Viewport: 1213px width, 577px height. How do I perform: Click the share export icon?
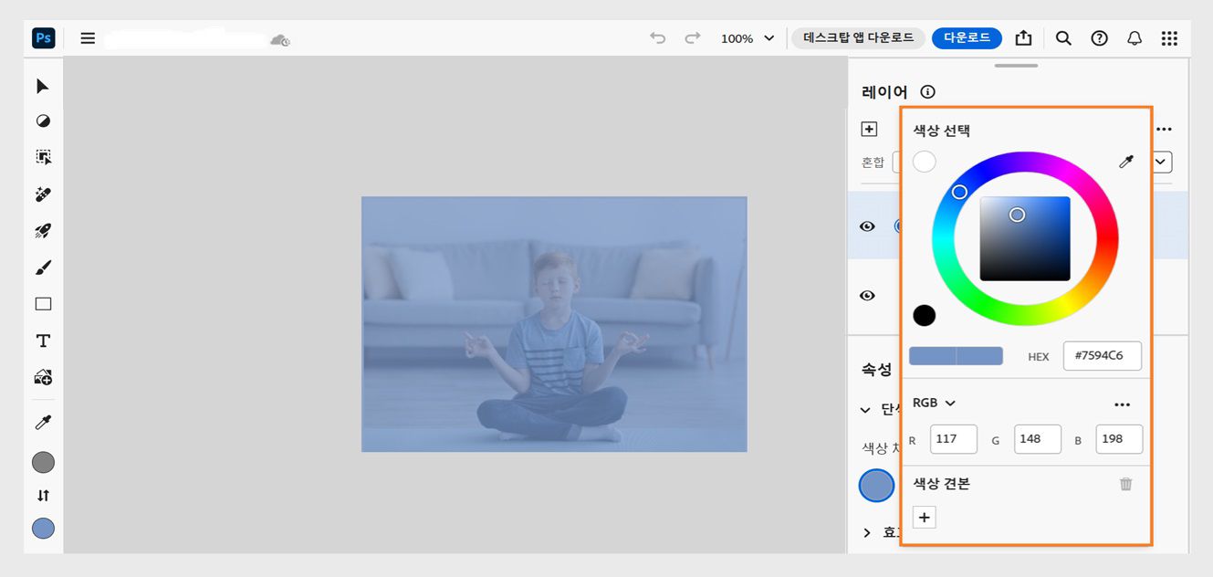1023,38
